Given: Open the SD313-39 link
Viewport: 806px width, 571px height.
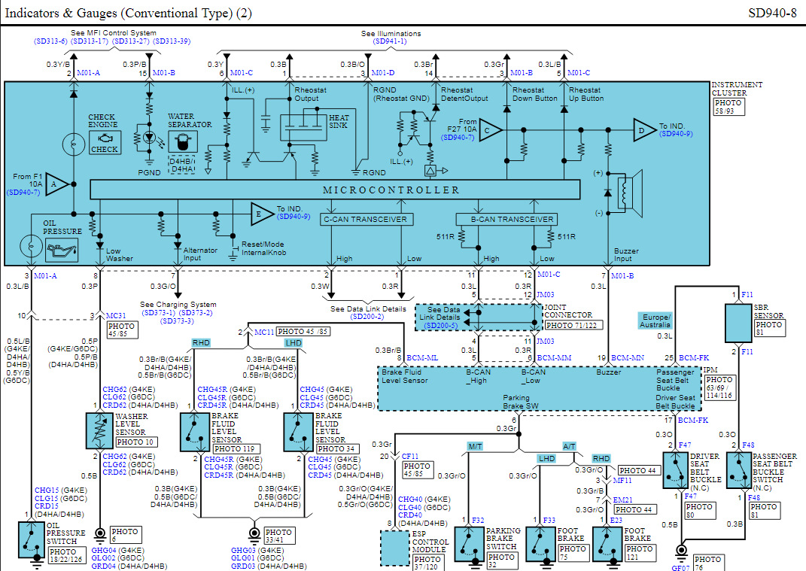Looking at the screenshot, I should [x=172, y=41].
